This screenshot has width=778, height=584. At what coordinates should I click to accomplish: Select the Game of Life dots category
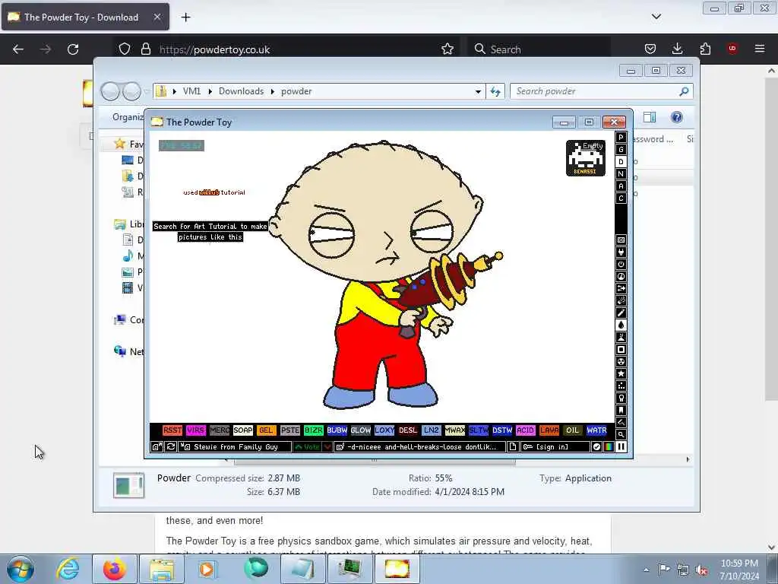tap(621, 386)
